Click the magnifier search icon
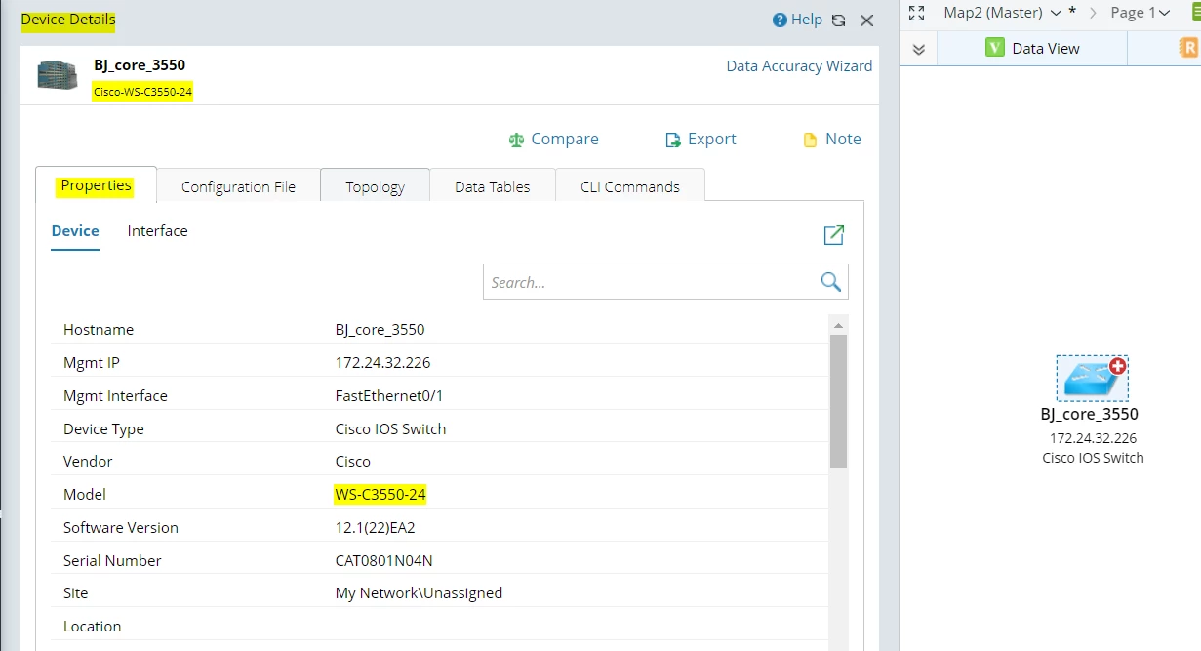This screenshot has width=1201, height=651. 830,282
